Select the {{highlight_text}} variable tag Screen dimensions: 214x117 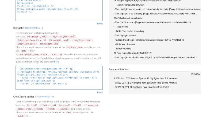click(x=37, y=37)
